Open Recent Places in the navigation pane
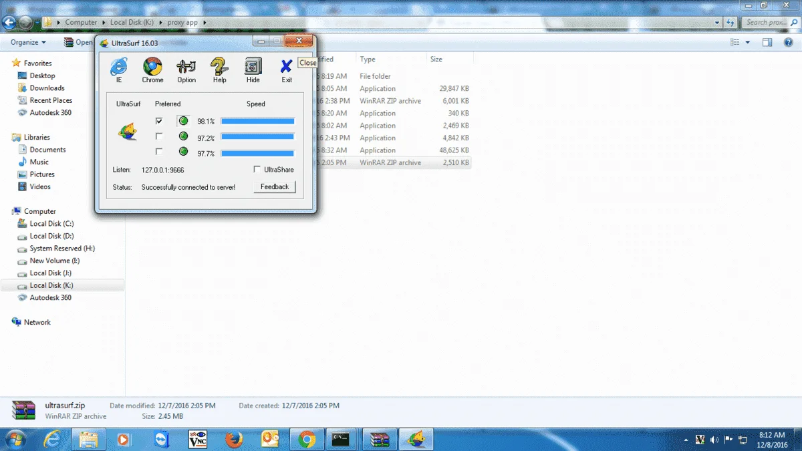Screen dimensions: 802x451 click(x=51, y=100)
